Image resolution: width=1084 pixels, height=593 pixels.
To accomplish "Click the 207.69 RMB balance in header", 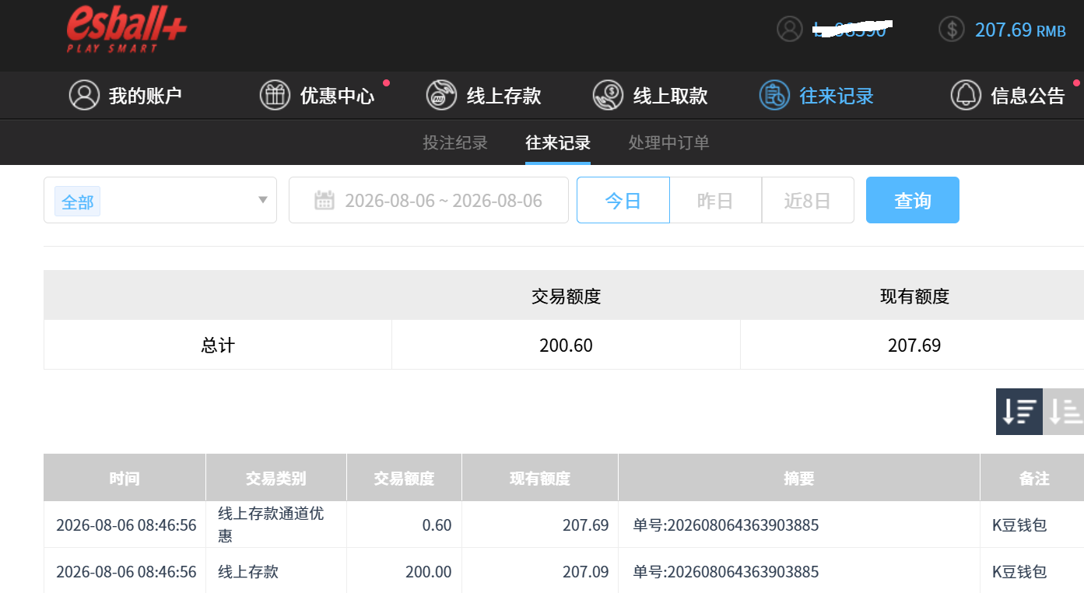I will (x=1020, y=30).
